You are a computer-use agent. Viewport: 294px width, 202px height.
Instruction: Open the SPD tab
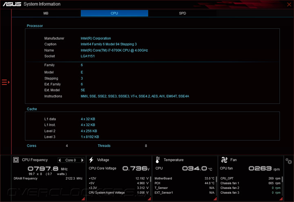click(183, 13)
